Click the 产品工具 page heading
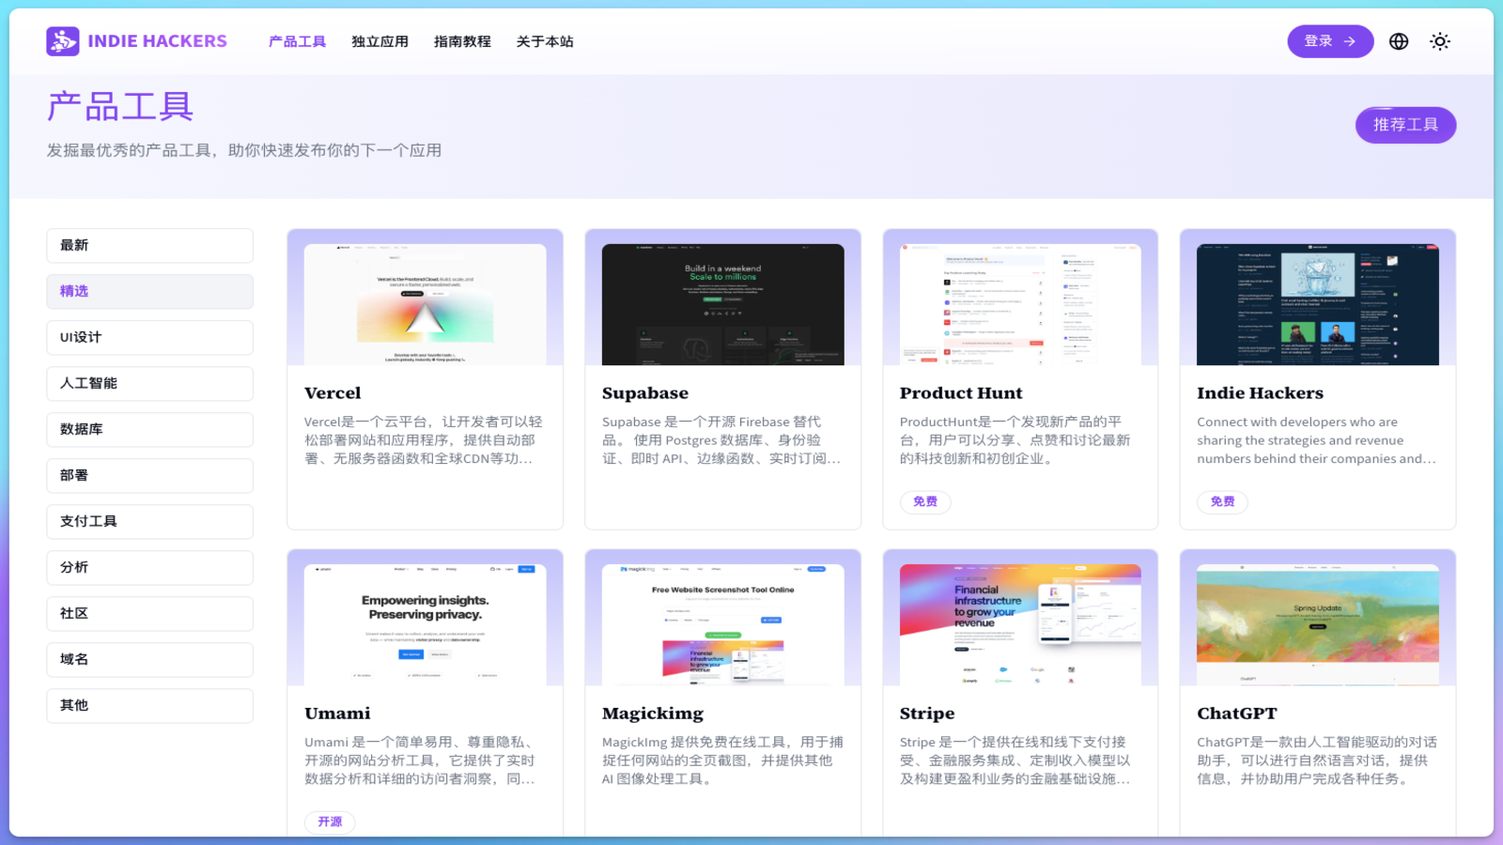The width and height of the screenshot is (1503, 845). point(120,106)
